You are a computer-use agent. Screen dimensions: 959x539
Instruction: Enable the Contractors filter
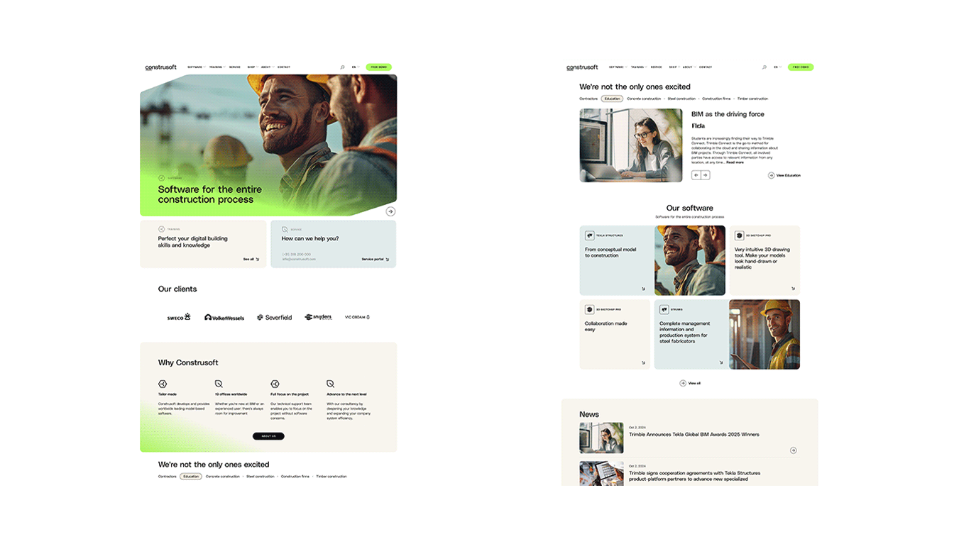167,477
